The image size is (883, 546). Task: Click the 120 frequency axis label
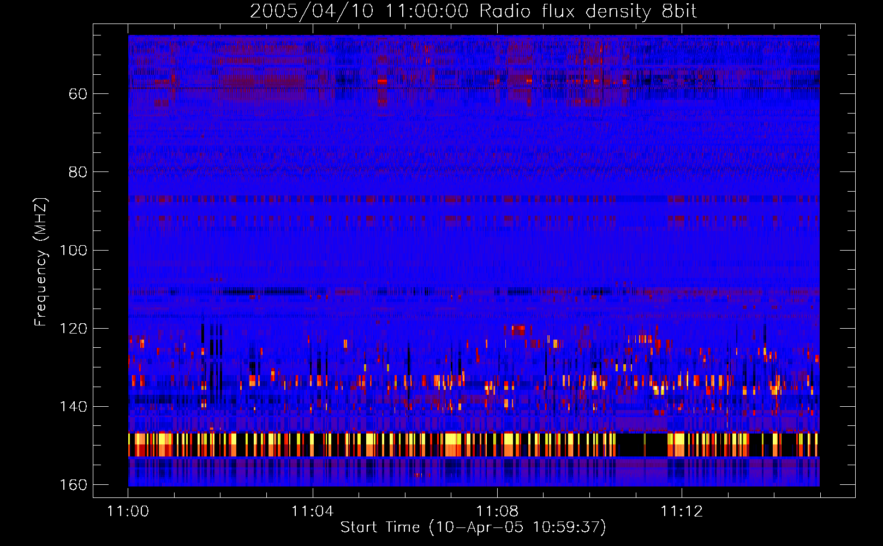[x=73, y=329]
